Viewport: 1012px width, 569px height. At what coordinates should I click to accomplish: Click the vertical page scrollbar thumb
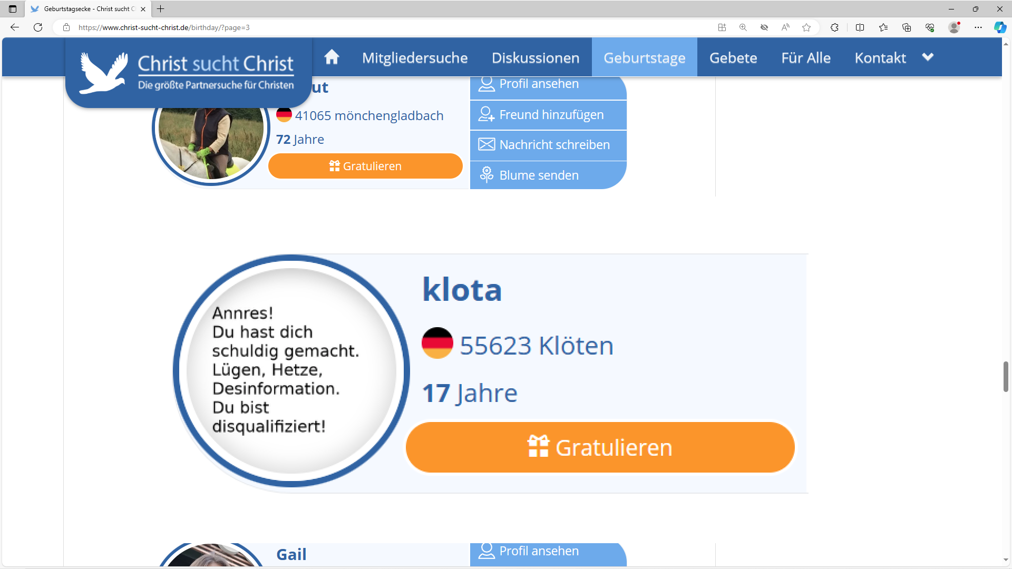(x=1006, y=376)
